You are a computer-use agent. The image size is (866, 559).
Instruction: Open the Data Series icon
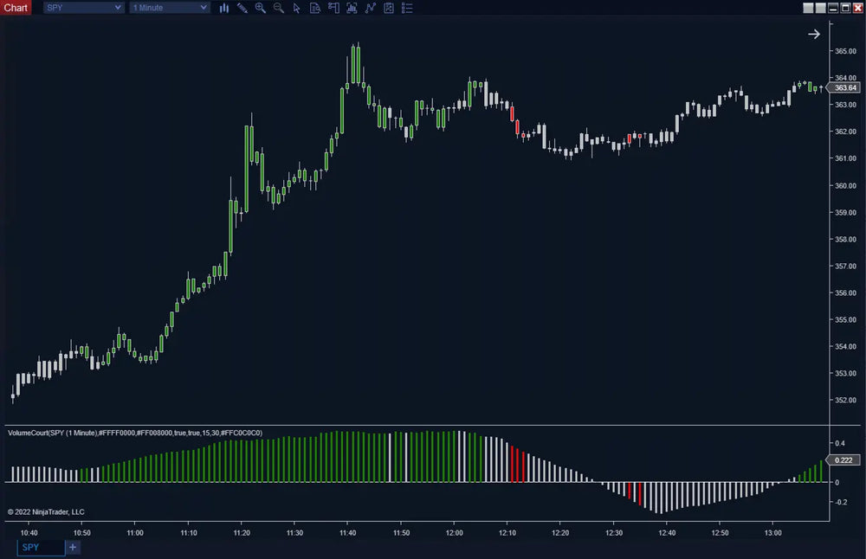pos(352,8)
